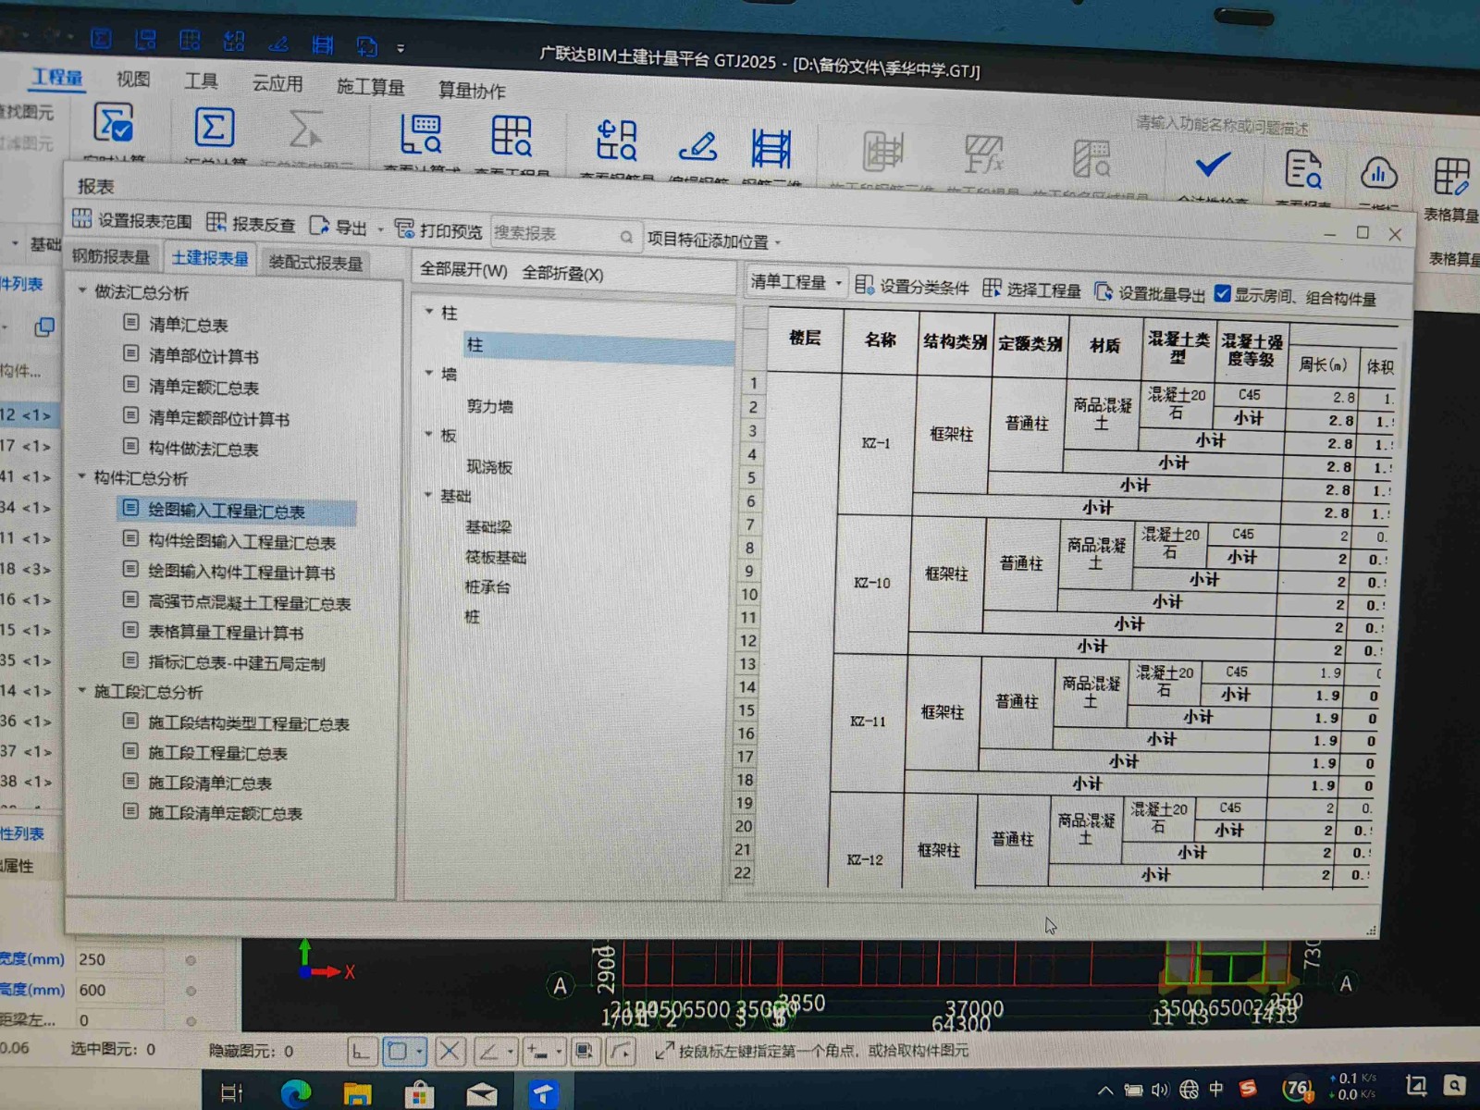
Task: Click the checklist icon under 工程量 tab
Action: [x=114, y=123]
